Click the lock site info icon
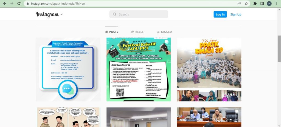 coord(27,4)
